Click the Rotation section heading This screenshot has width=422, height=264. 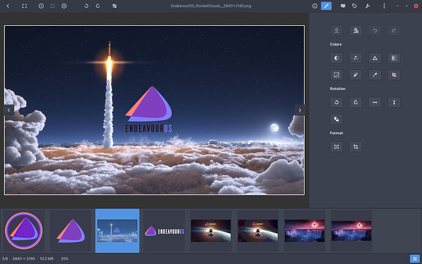point(338,88)
